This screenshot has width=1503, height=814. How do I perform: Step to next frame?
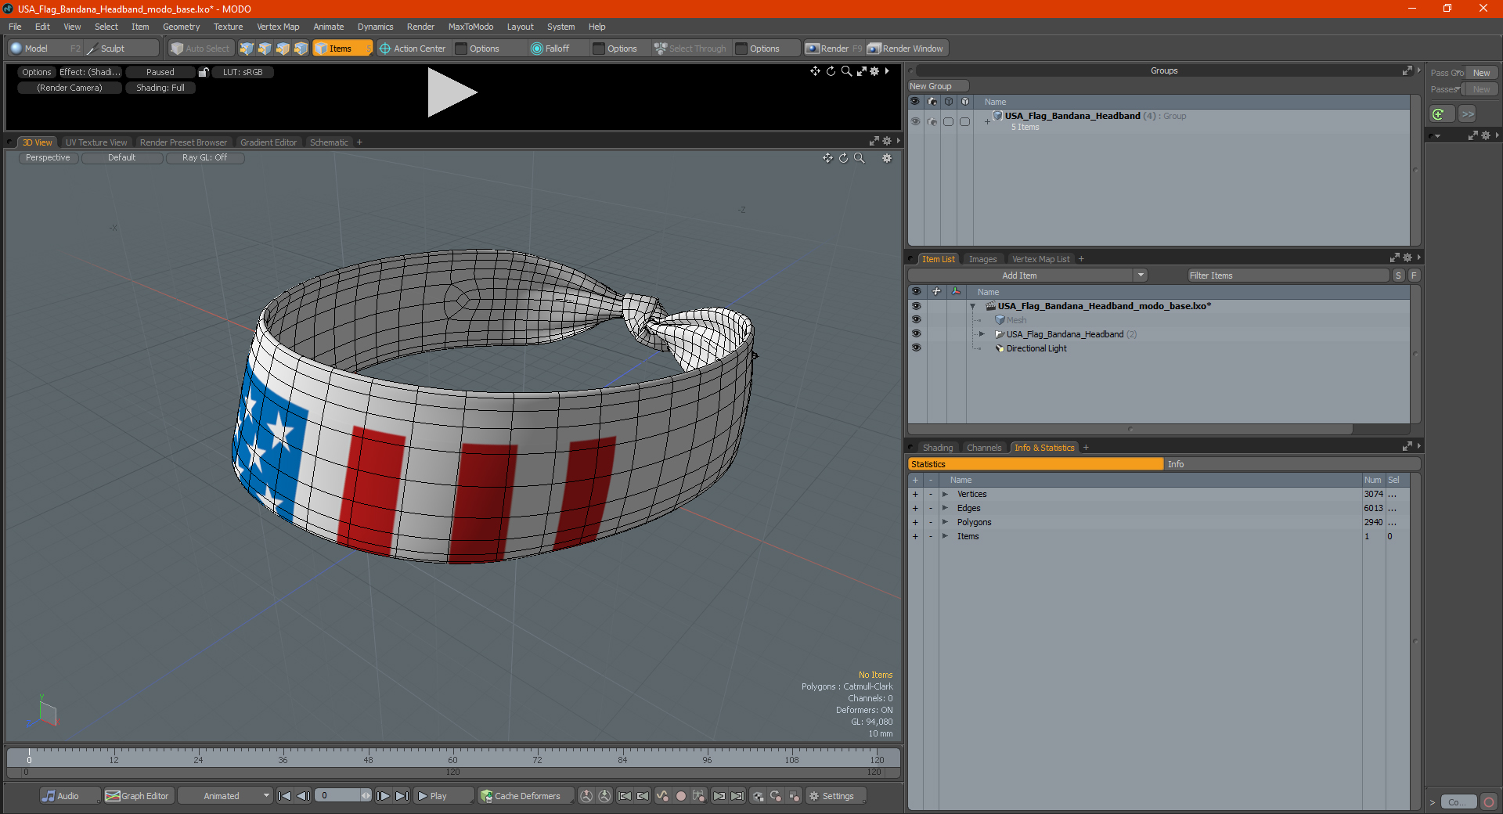coord(384,796)
